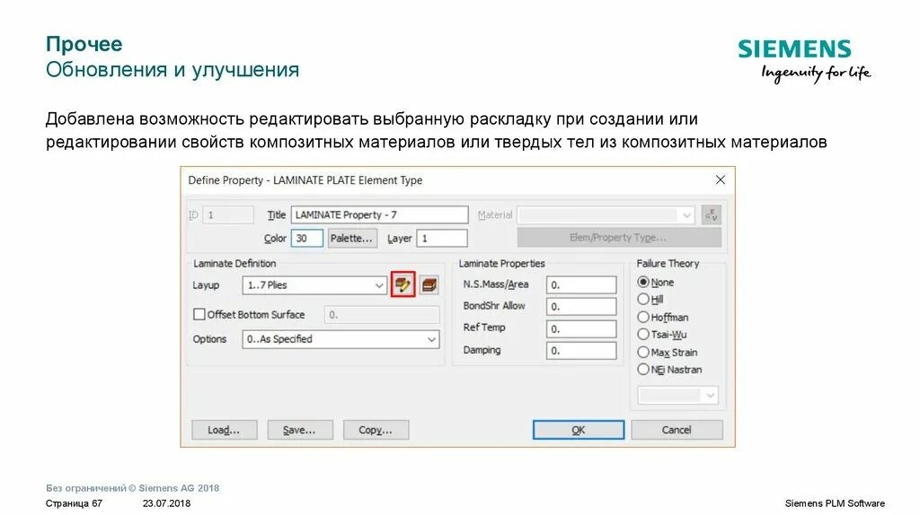
Task: Confirm with the OK button
Action: [x=579, y=430]
